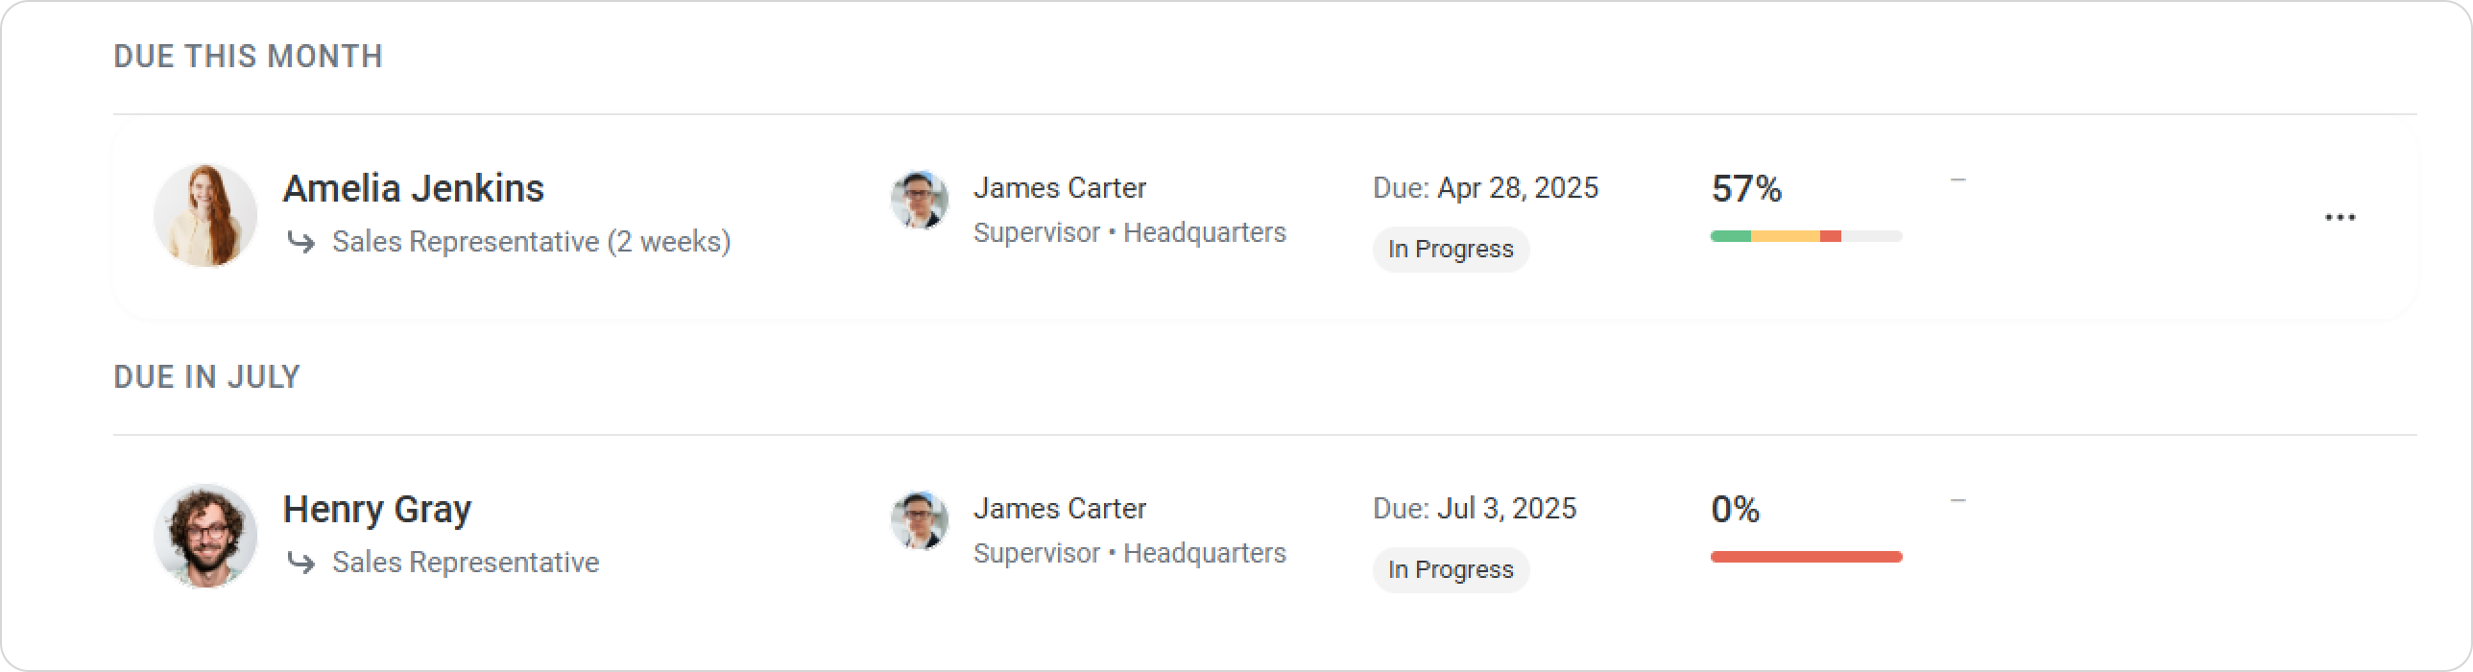2473x672 pixels.
Task: Click the In Progress badge for Amelia Jenkins
Action: coord(1451,250)
